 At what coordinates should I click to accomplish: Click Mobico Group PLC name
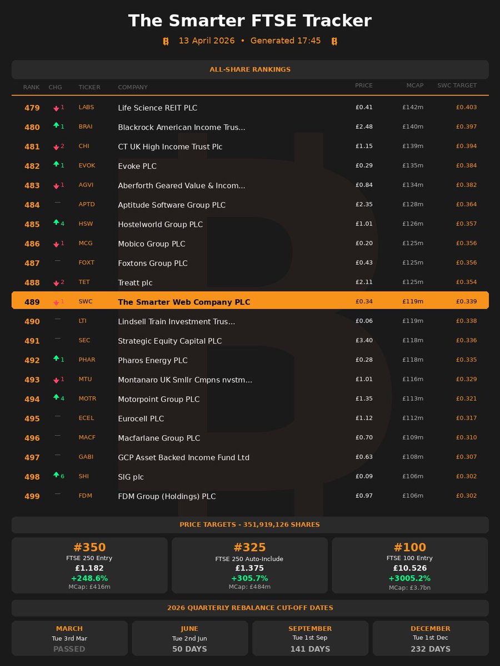(x=152, y=244)
